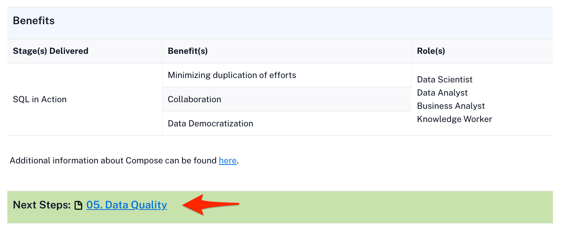
Task: Click the Data Analyst role text
Action: click(x=442, y=93)
